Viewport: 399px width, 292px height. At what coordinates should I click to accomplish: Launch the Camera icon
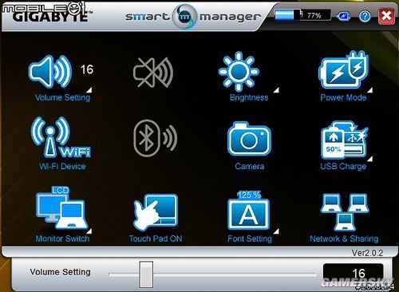point(249,139)
